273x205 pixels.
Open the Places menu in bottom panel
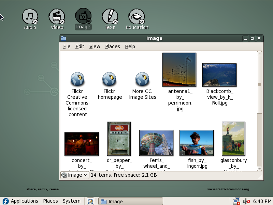click(51, 201)
